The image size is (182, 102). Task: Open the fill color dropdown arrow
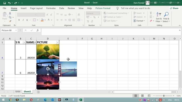(x=45, y=20)
